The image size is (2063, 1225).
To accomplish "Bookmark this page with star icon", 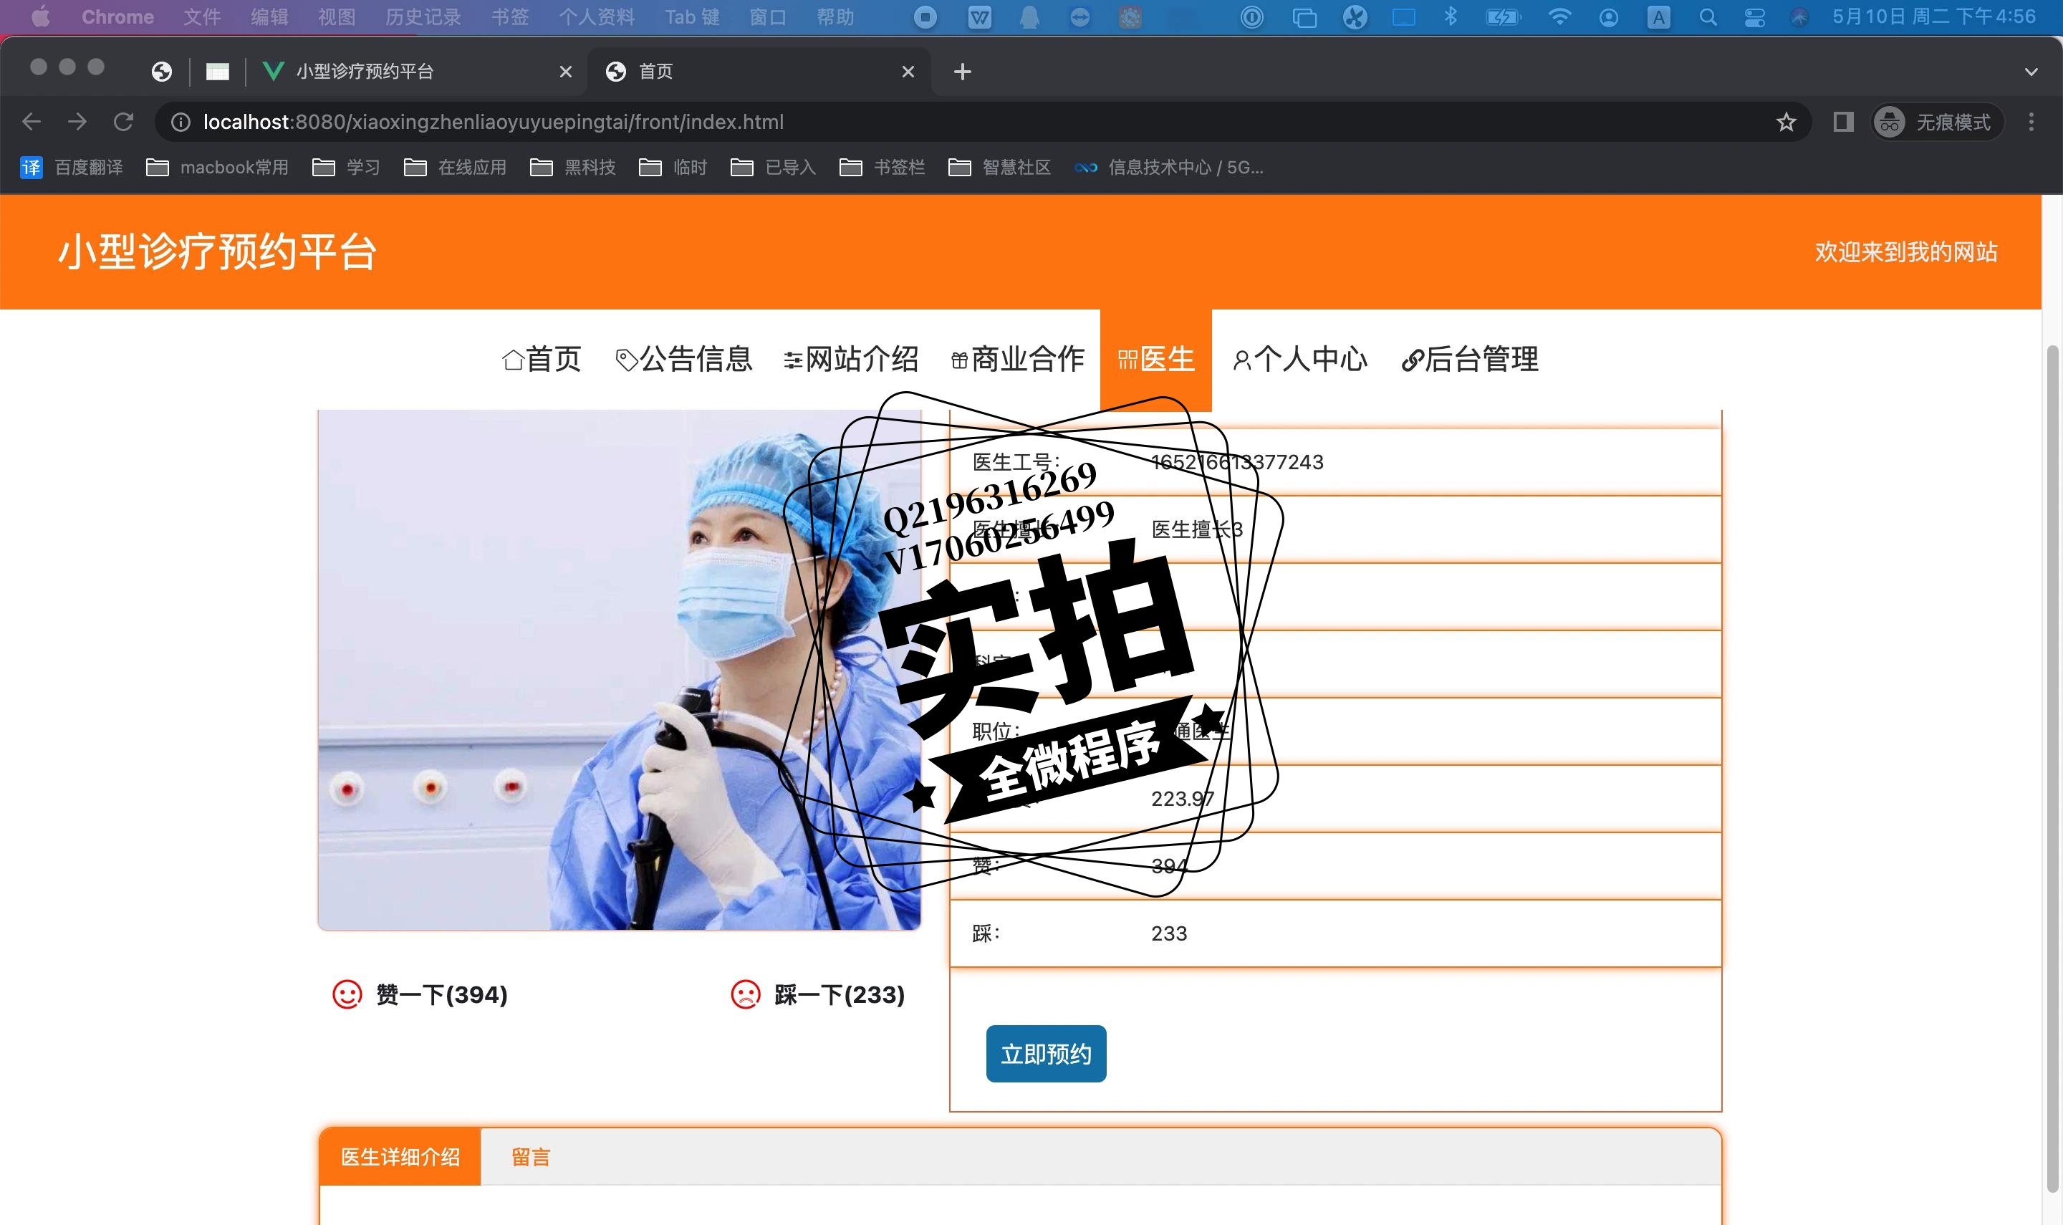I will (1786, 123).
